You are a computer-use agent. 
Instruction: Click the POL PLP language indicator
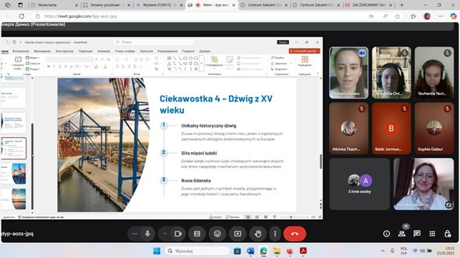pos(404,251)
